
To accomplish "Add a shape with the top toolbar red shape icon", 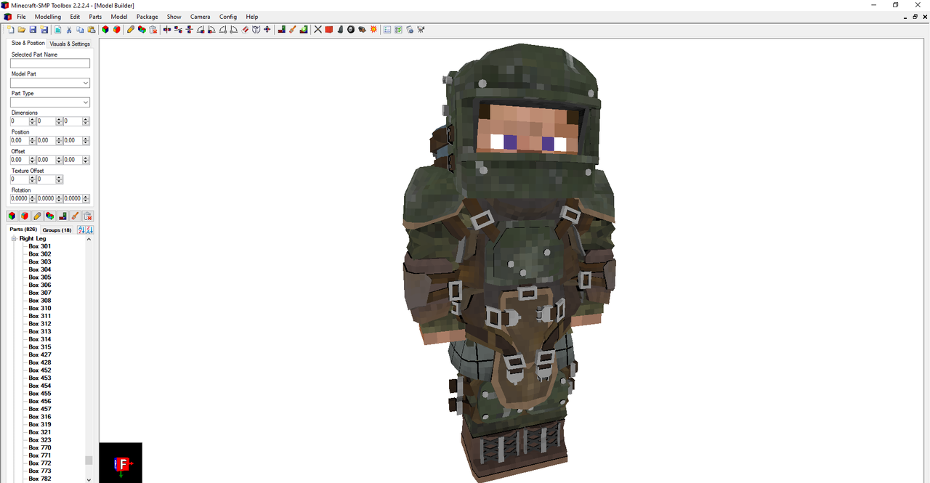I will tap(116, 30).
